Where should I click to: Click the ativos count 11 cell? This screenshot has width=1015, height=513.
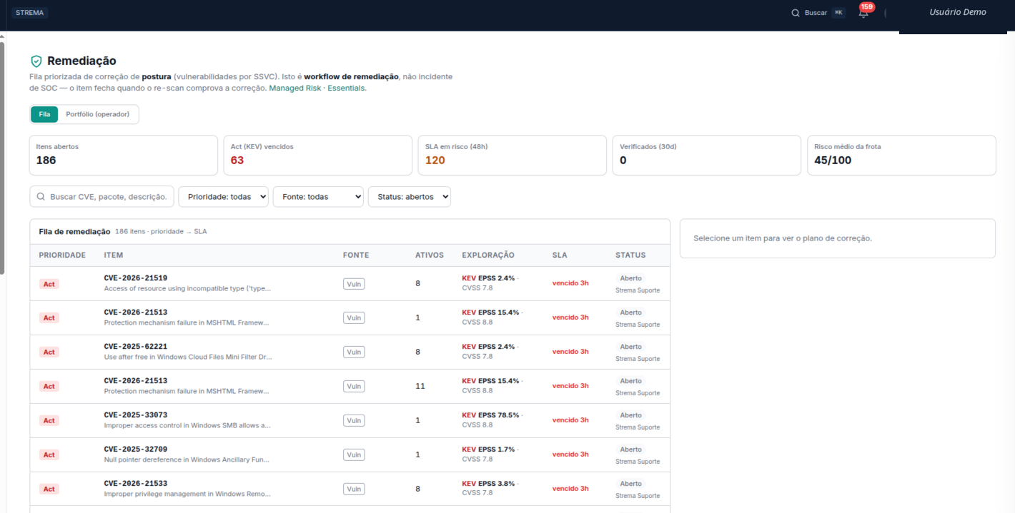(x=420, y=386)
